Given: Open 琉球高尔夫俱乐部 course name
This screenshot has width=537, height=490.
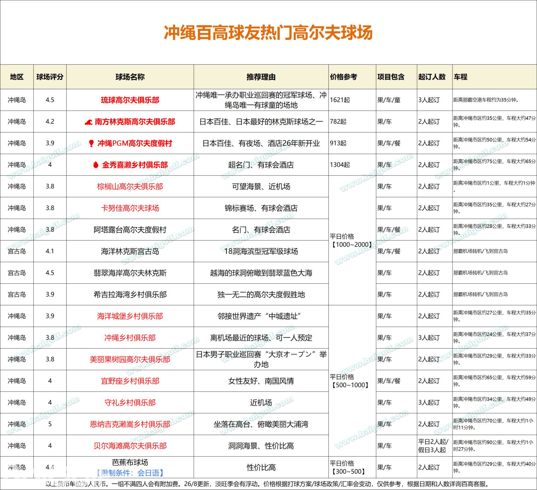Looking at the screenshot, I should pos(130,100).
